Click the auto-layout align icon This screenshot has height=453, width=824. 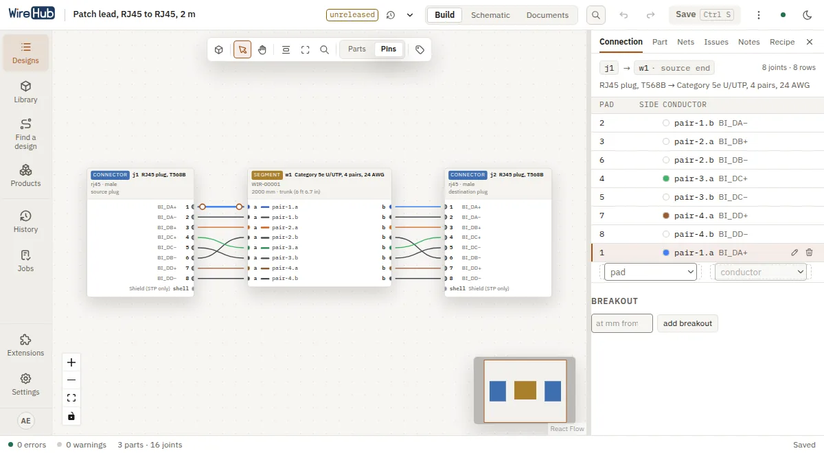coord(286,49)
